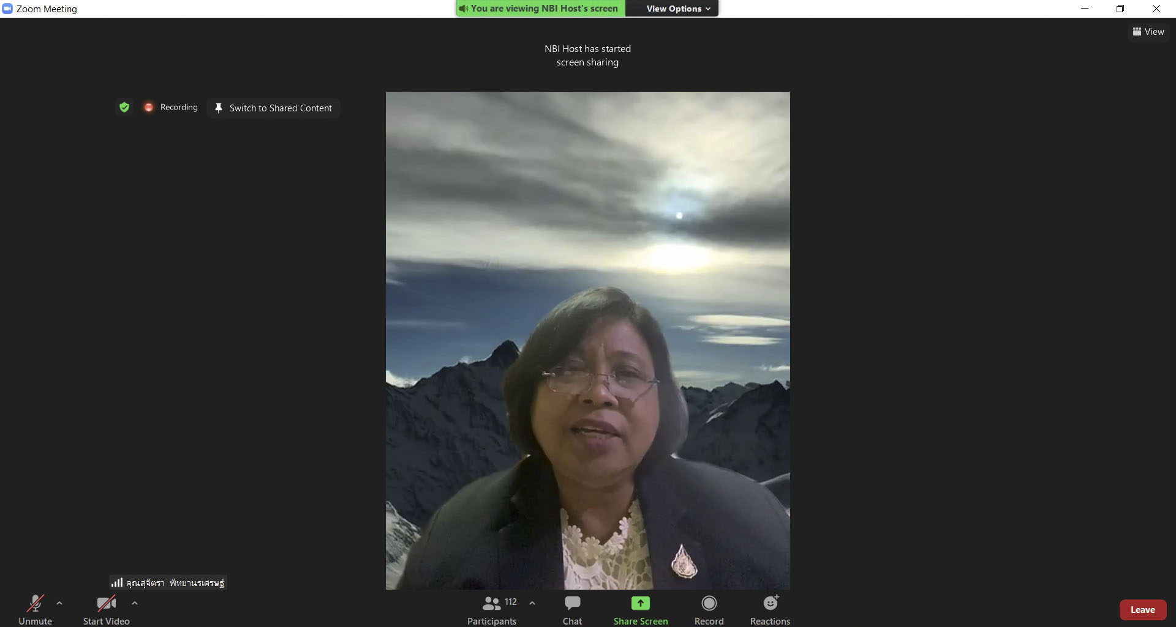The image size is (1176, 627).
Task: Open the Chat panel
Action: tap(573, 610)
